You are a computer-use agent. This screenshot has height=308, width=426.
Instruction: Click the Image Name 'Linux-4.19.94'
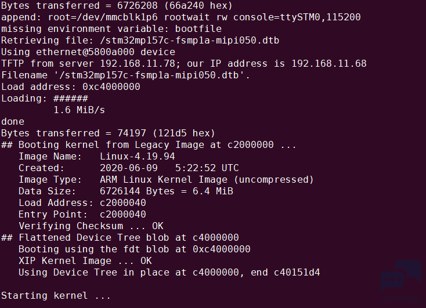point(137,157)
